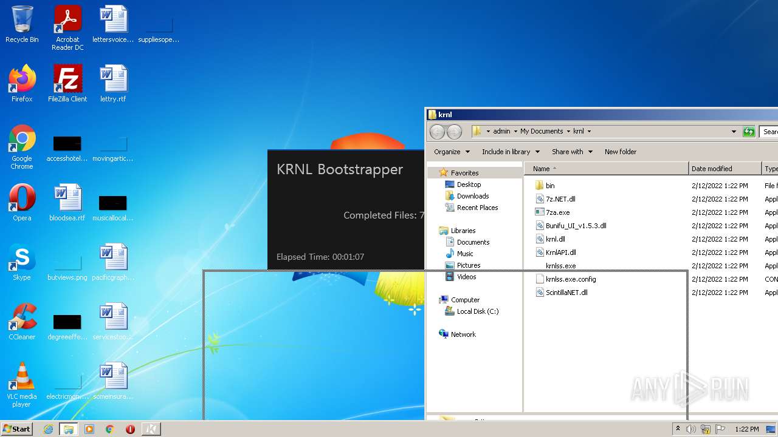Image resolution: width=778 pixels, height=437 pixels.
Task: Click KRNL Bootstrapper taskbar button
Action: (x=151, y=429)
